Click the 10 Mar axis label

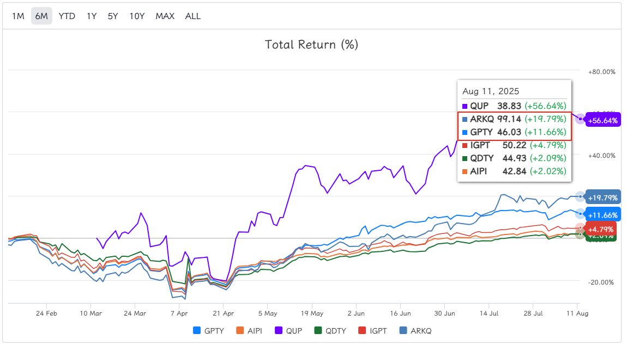tap(91, 313)
